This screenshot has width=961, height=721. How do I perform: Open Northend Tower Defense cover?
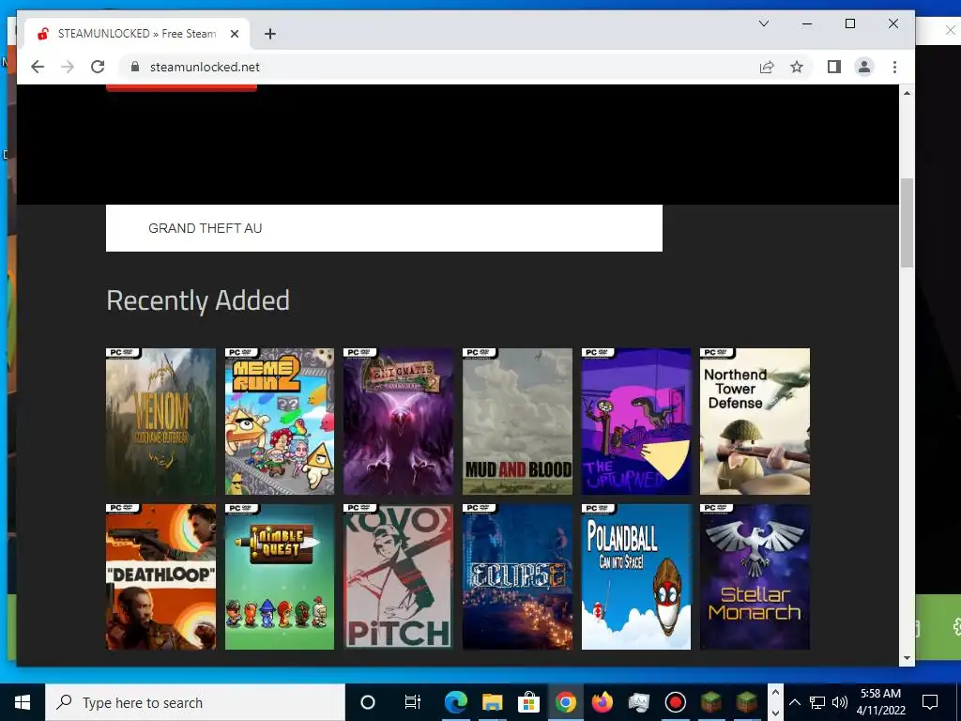[755, 422]
